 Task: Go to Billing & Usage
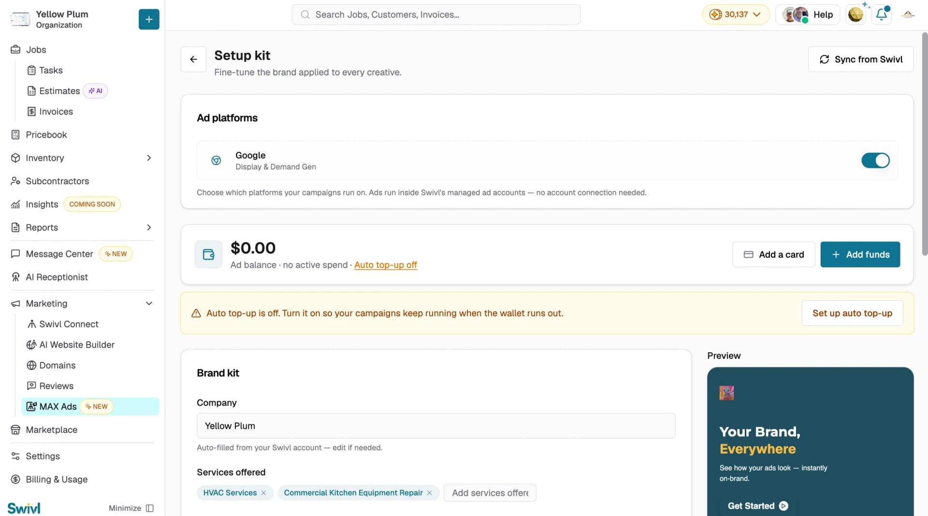point(57,479)
